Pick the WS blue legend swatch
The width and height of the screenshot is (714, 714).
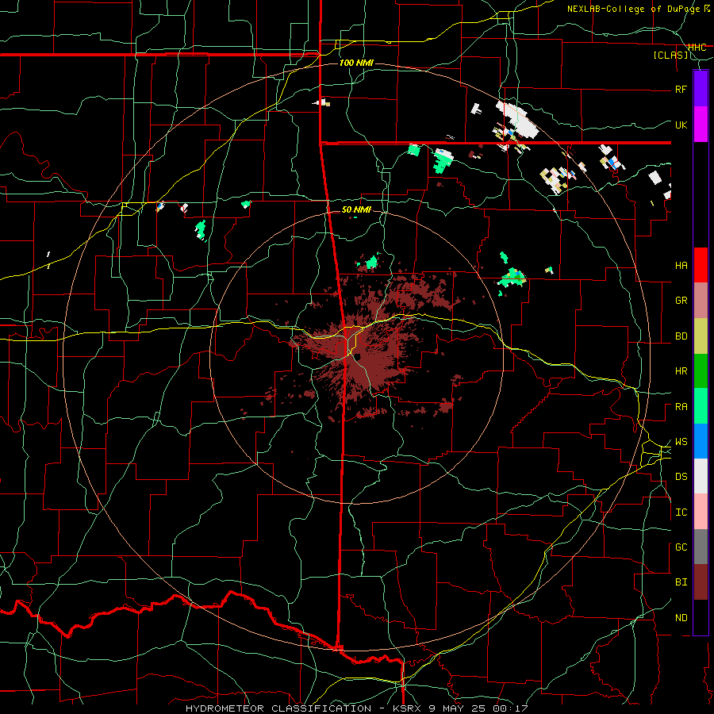[701, 441]
